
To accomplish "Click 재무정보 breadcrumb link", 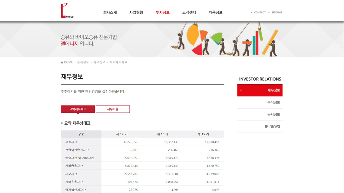I will coord(99,63).
